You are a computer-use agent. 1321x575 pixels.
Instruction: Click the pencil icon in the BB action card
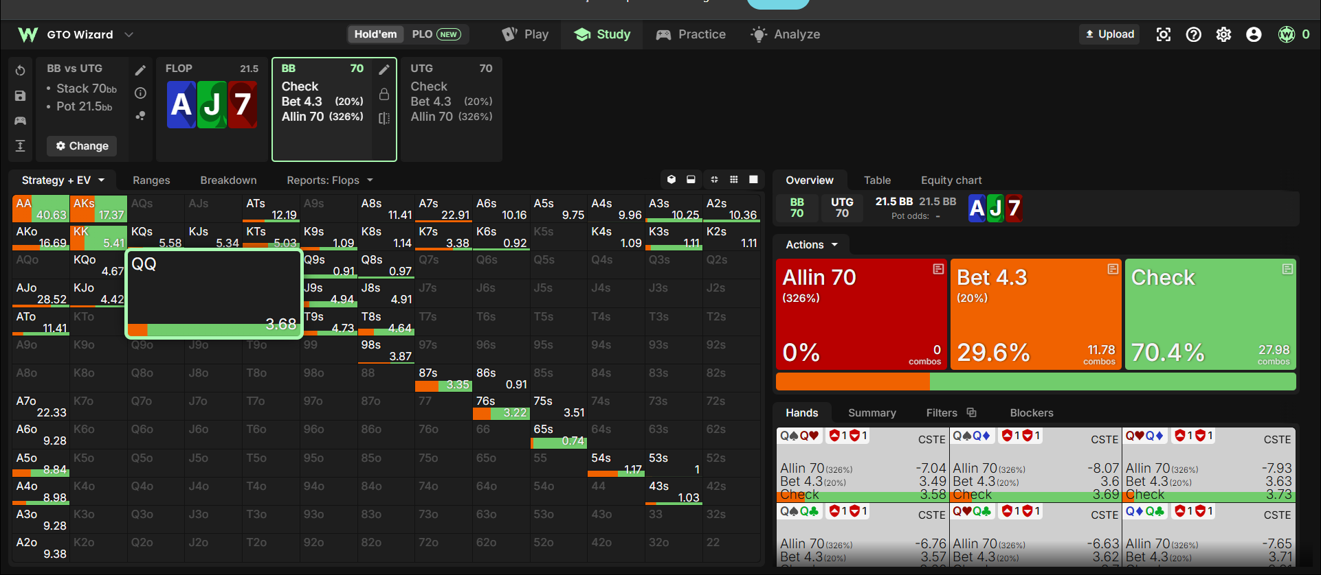tap(384, 69)
